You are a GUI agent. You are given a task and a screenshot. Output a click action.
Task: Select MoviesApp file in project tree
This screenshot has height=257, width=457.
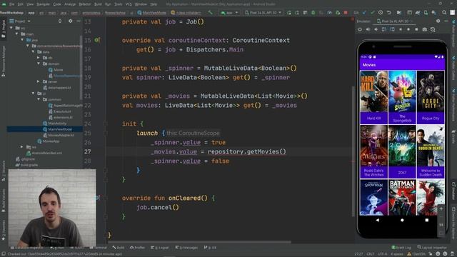(x=49, y=141)
